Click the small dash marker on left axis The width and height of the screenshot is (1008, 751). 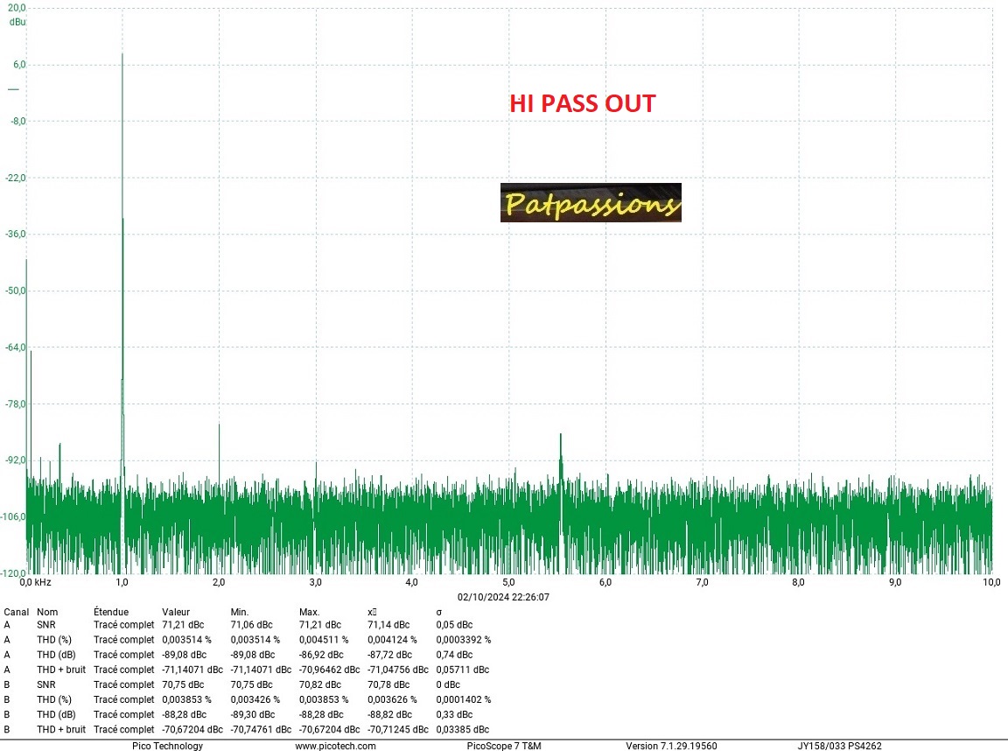coord(13,89)
